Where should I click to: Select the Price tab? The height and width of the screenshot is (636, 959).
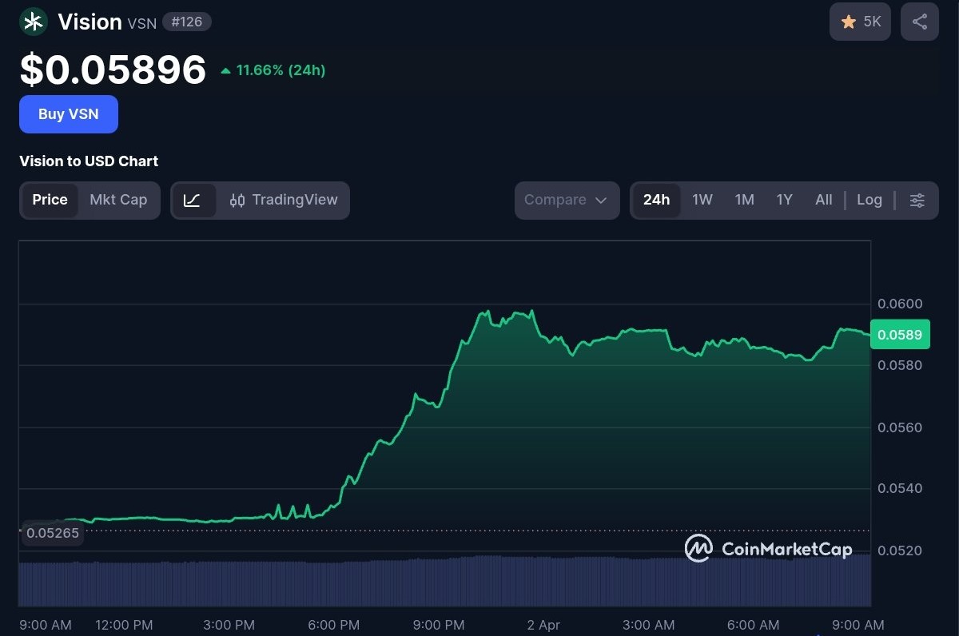(50, 200)
